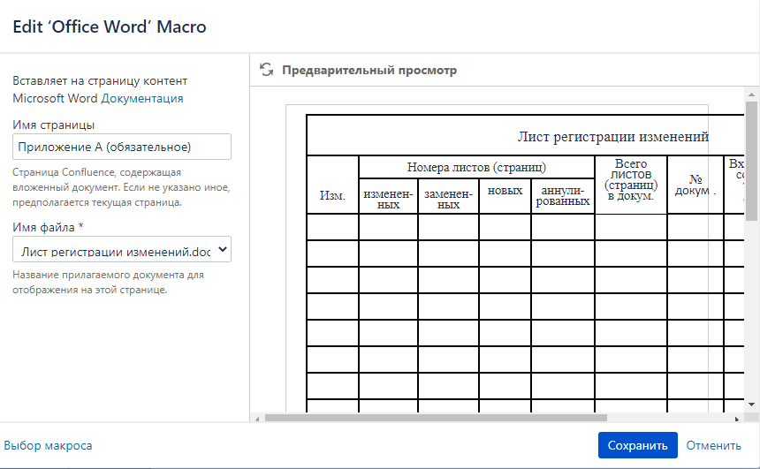
Task: Click the Номера листов (страниц) header cell
Action: point(476,167)
